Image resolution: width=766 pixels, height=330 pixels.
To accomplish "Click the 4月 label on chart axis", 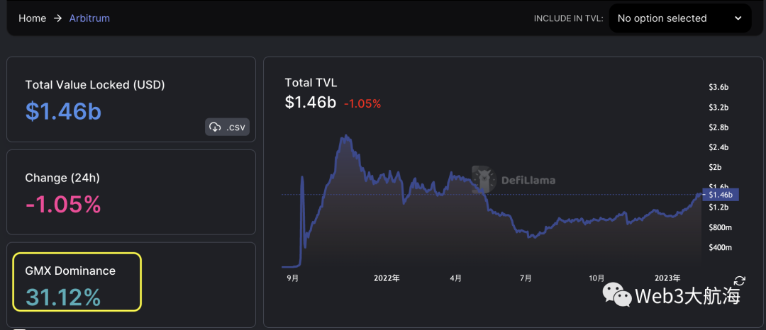I will click(x=456, y=278).
